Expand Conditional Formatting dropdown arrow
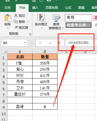Screen dimensions: 97x121 (42, 28)
